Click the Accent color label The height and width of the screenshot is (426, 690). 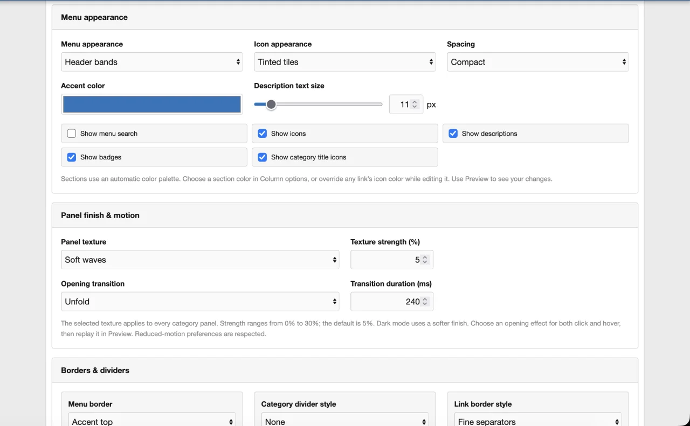(83, 86)
